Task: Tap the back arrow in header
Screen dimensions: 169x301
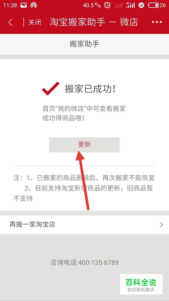Action: (11, 22)
